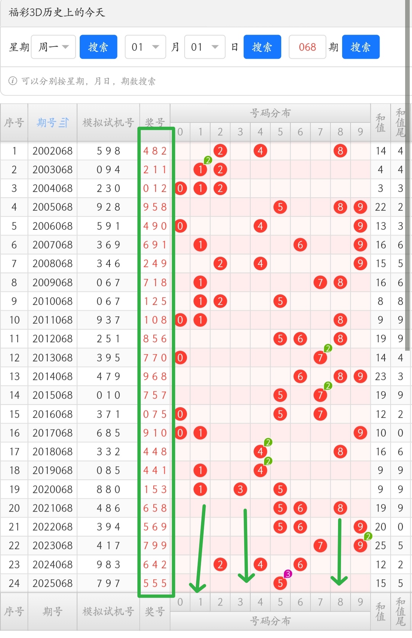
Task: Click the 期号 footer header at bottom
Action: (x=53, y=612)
